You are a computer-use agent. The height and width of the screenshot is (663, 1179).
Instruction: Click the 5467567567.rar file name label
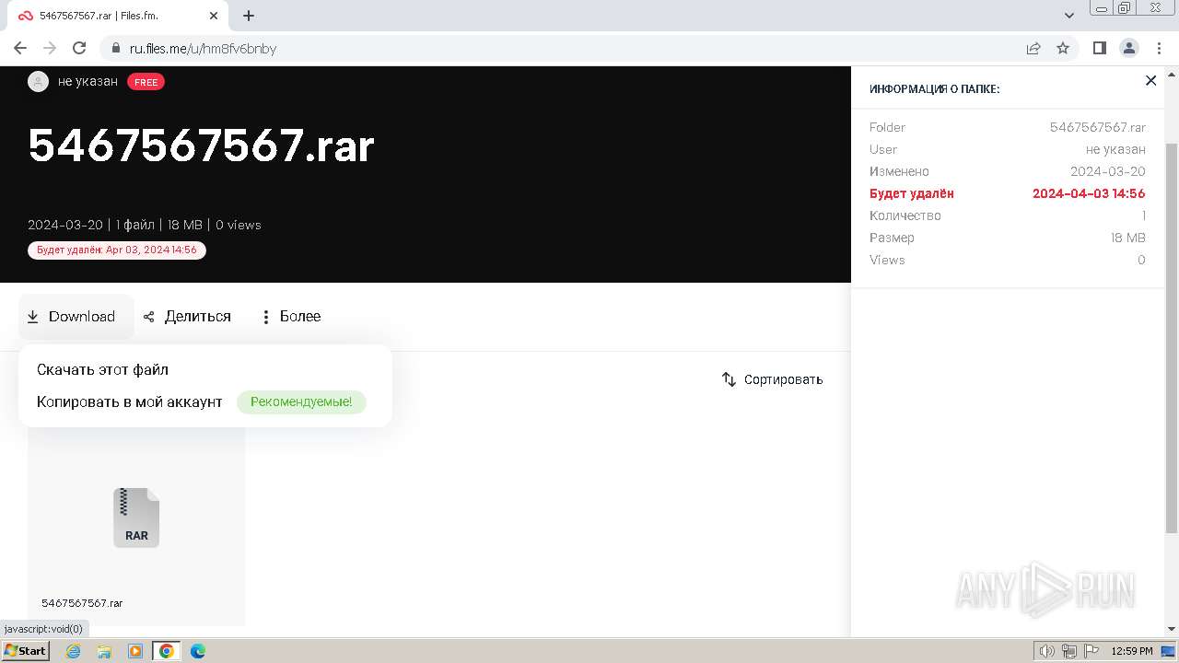coord(82,603)
